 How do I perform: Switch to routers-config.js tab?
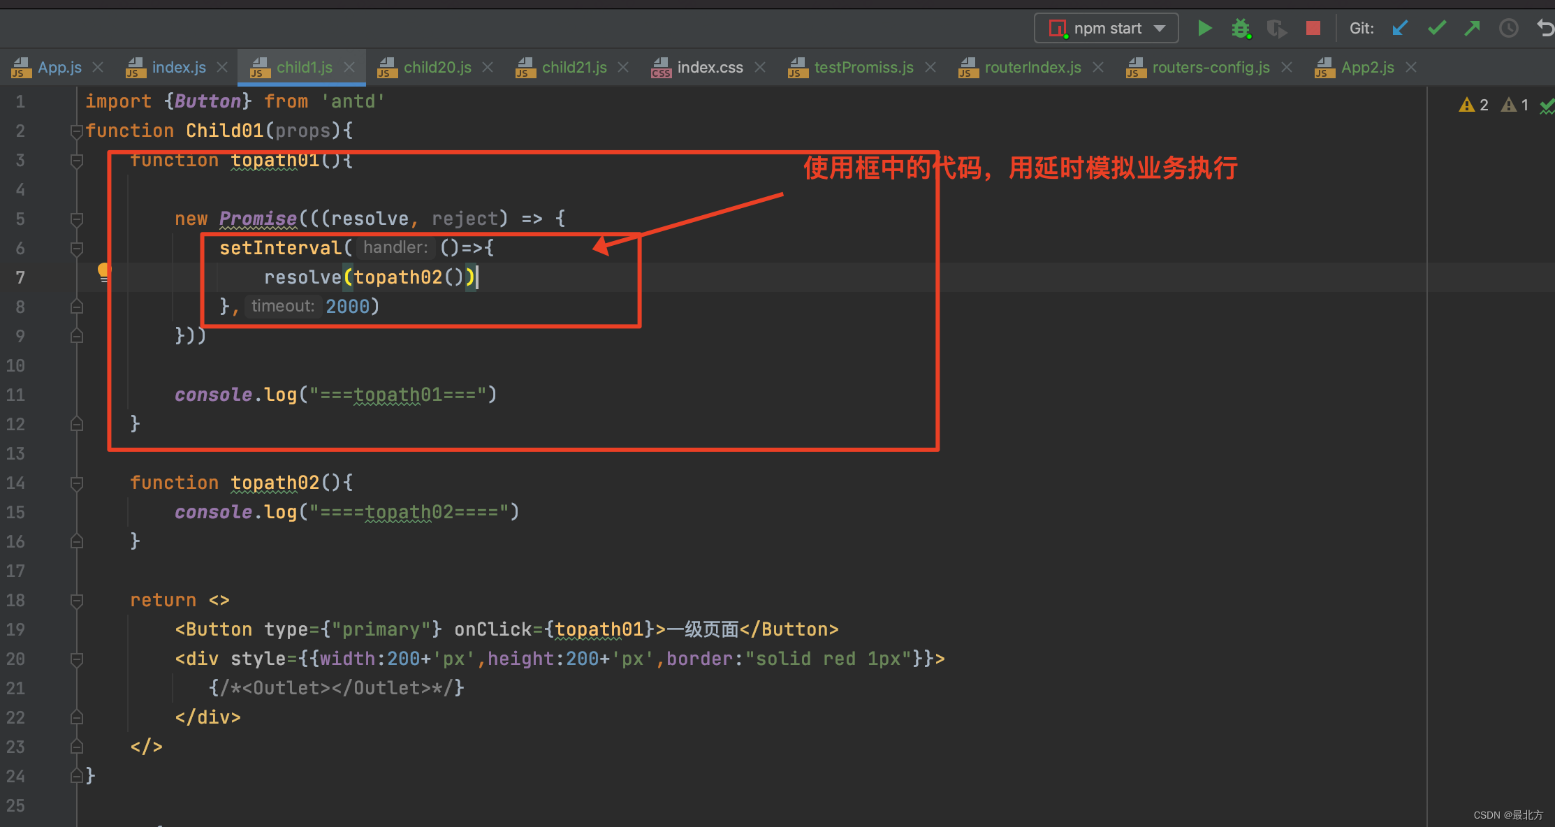(1211, 68)
